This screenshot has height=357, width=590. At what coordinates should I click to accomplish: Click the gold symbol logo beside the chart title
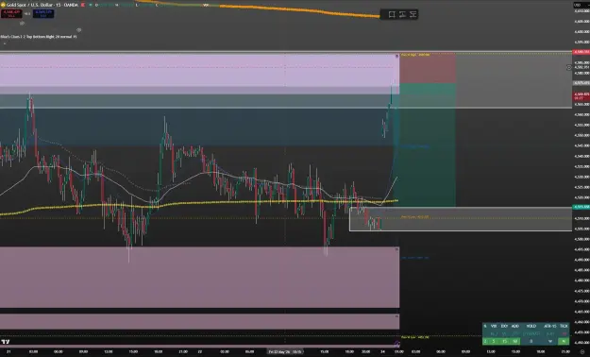3,5
